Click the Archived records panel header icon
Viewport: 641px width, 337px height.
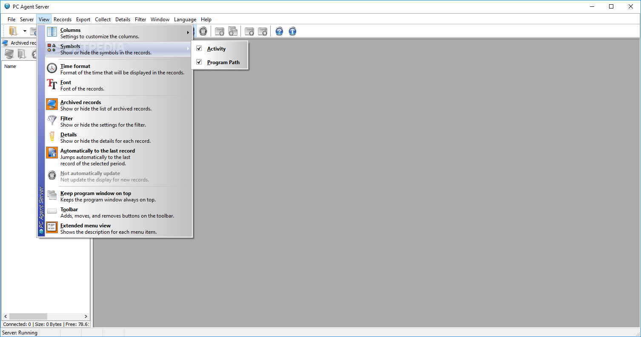tap(5, 43)
